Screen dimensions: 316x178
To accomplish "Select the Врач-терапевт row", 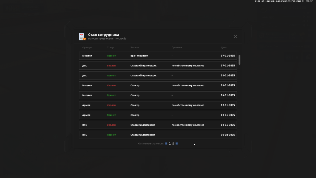I will (158, 56).
